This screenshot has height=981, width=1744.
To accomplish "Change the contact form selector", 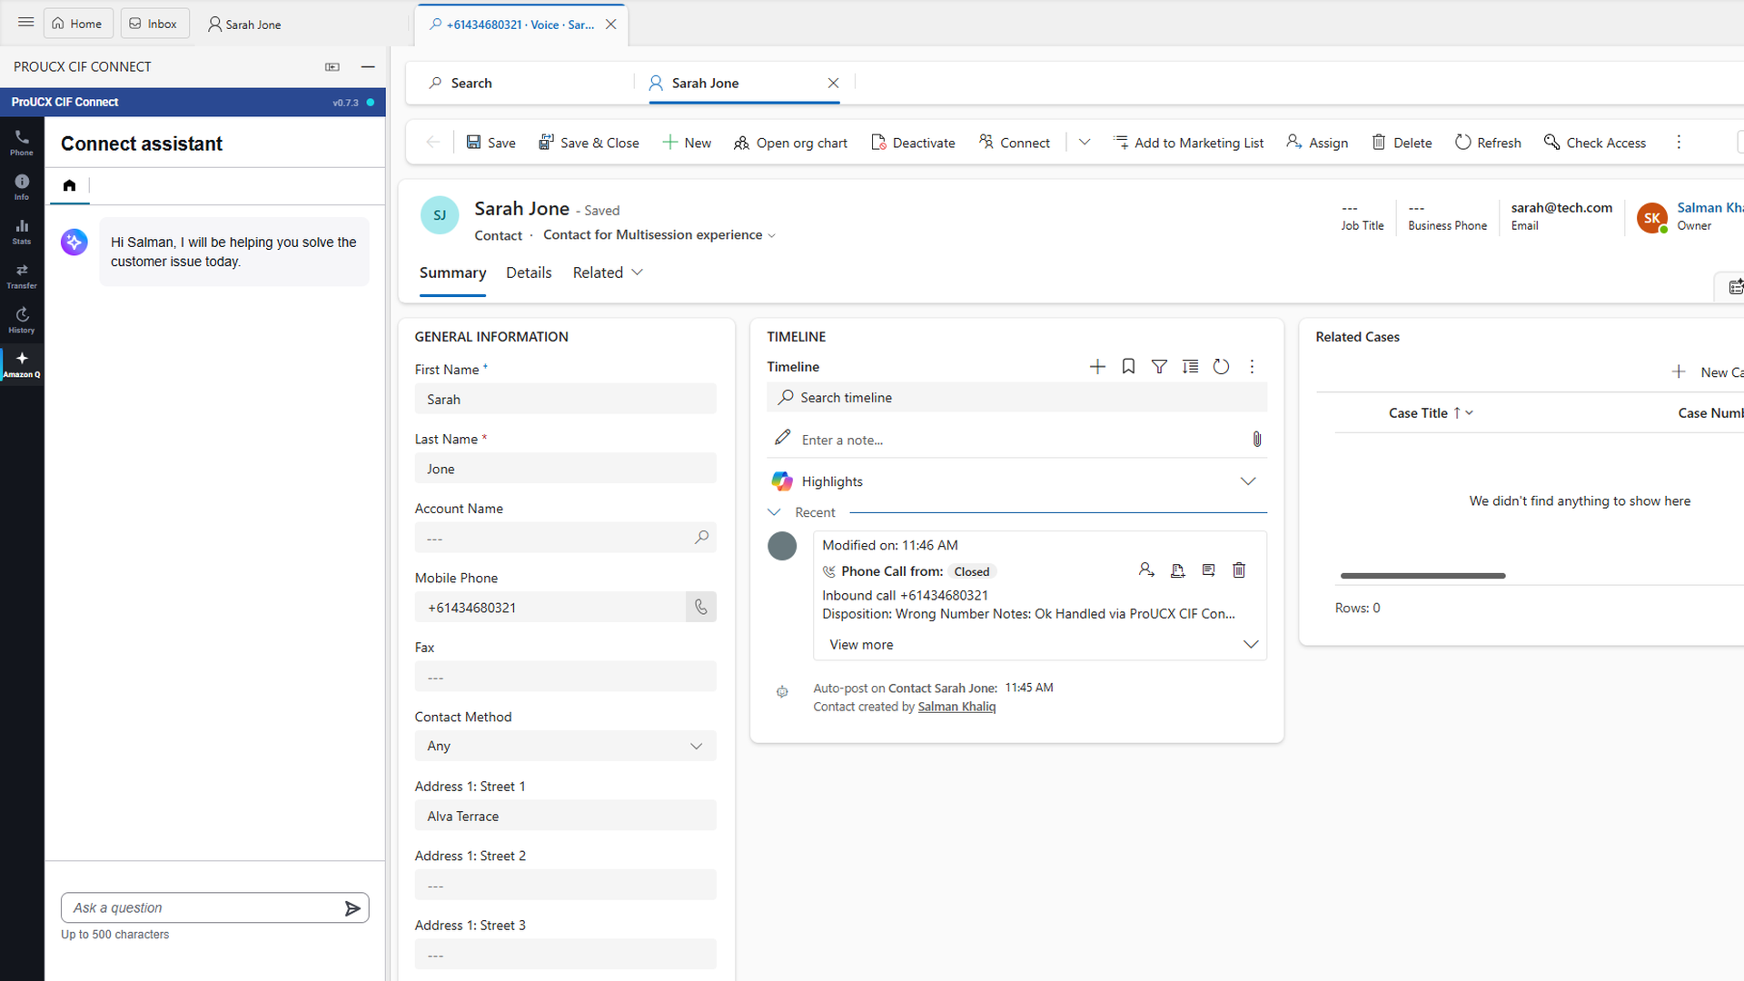I will tap(659, 235).
